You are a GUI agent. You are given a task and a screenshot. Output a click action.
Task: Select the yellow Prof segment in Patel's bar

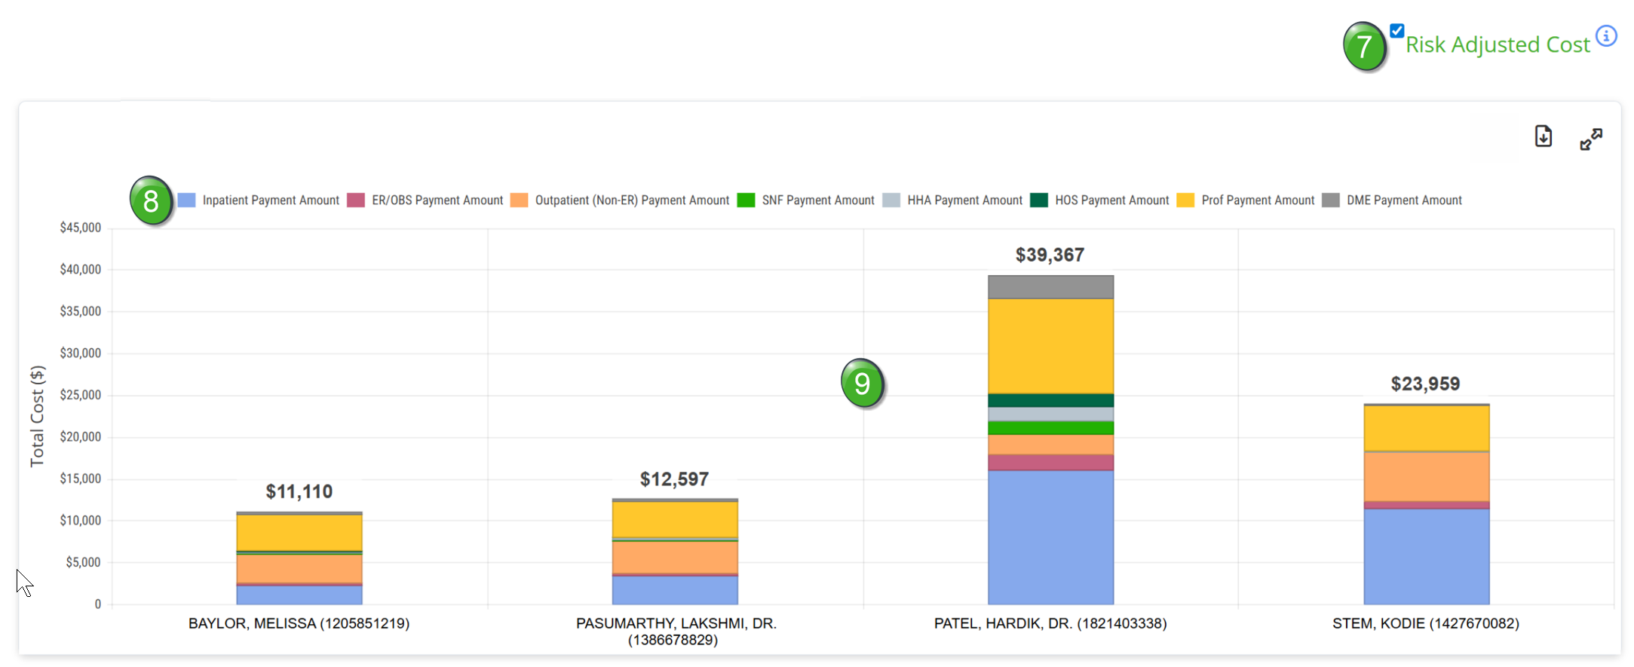1050,346
